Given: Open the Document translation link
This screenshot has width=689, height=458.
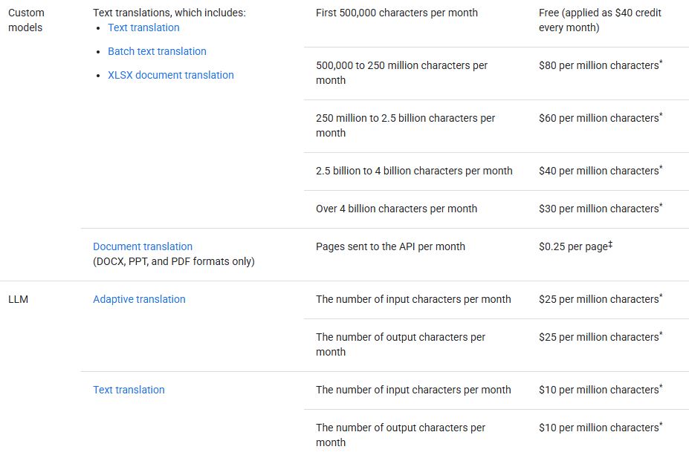Looking at the screenshot, I should point(143,246).
